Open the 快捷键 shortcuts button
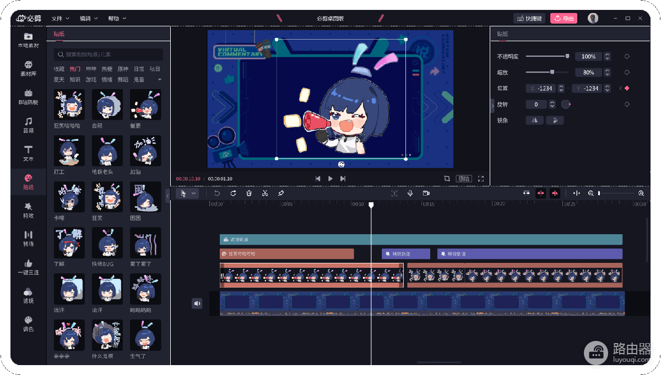 pos(529,19)
